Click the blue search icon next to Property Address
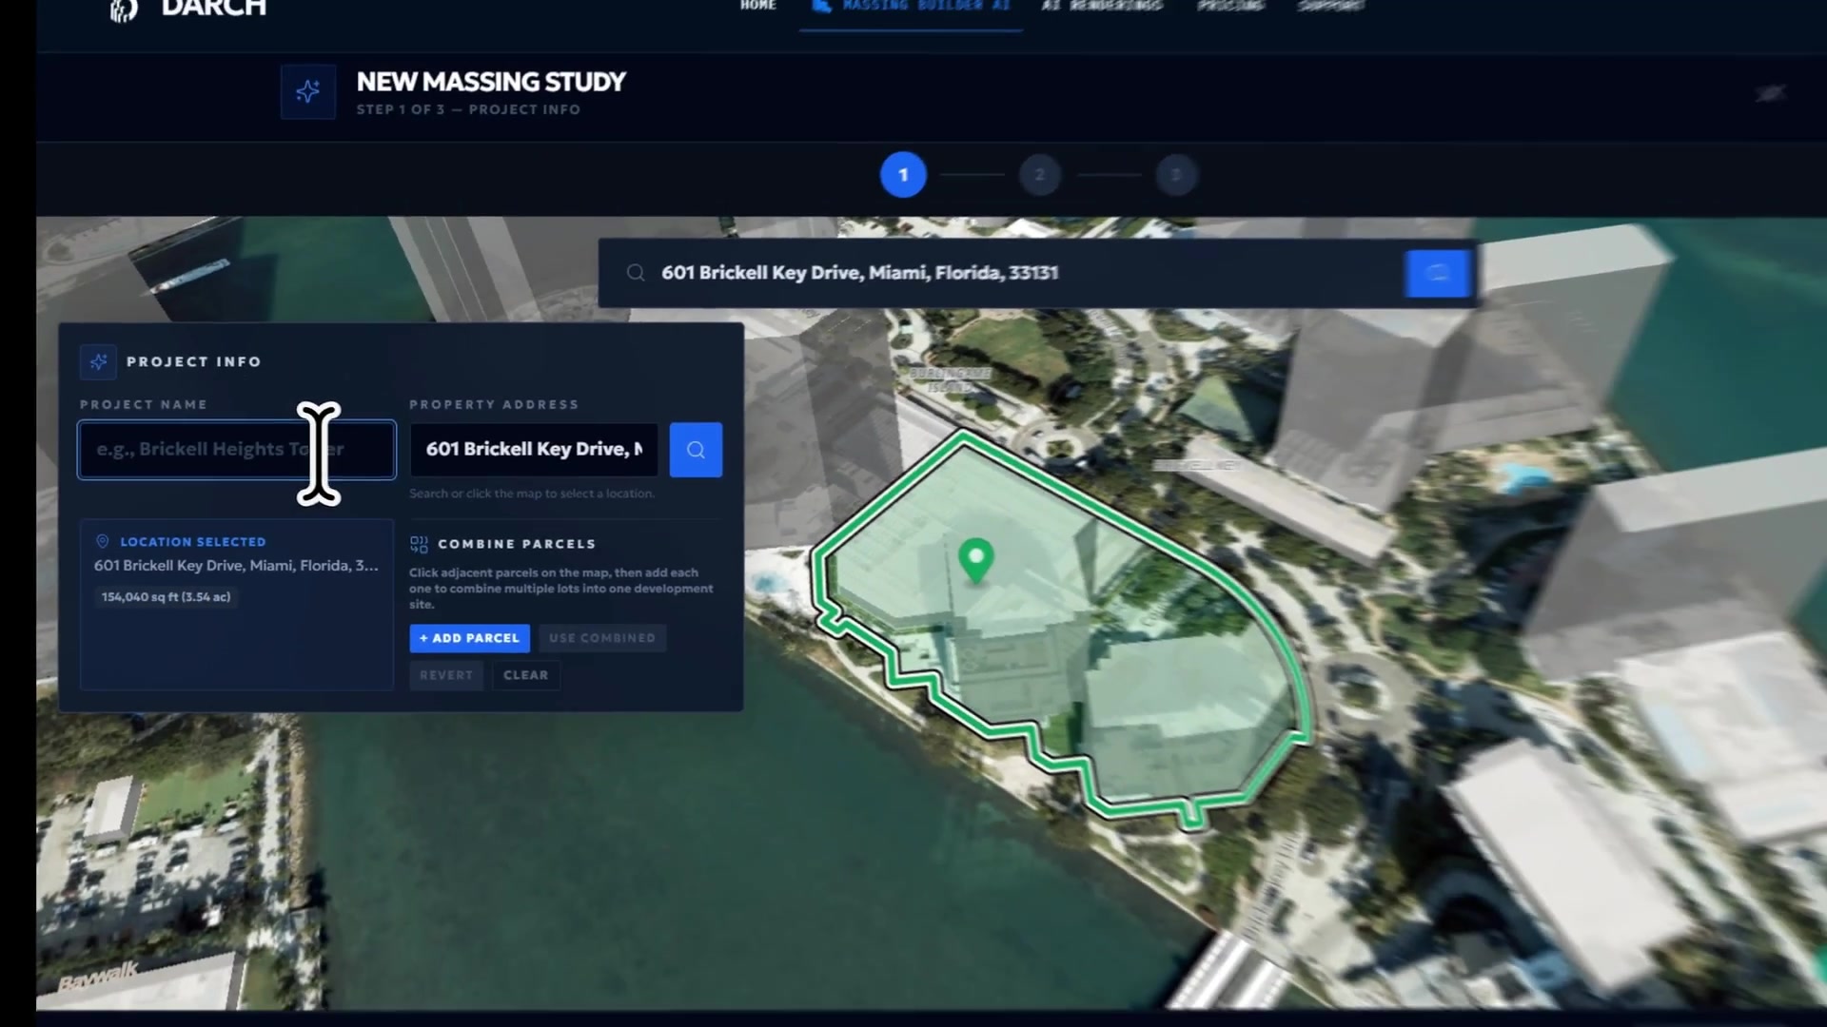The image size is (1827, 1027). coord(696,450)
